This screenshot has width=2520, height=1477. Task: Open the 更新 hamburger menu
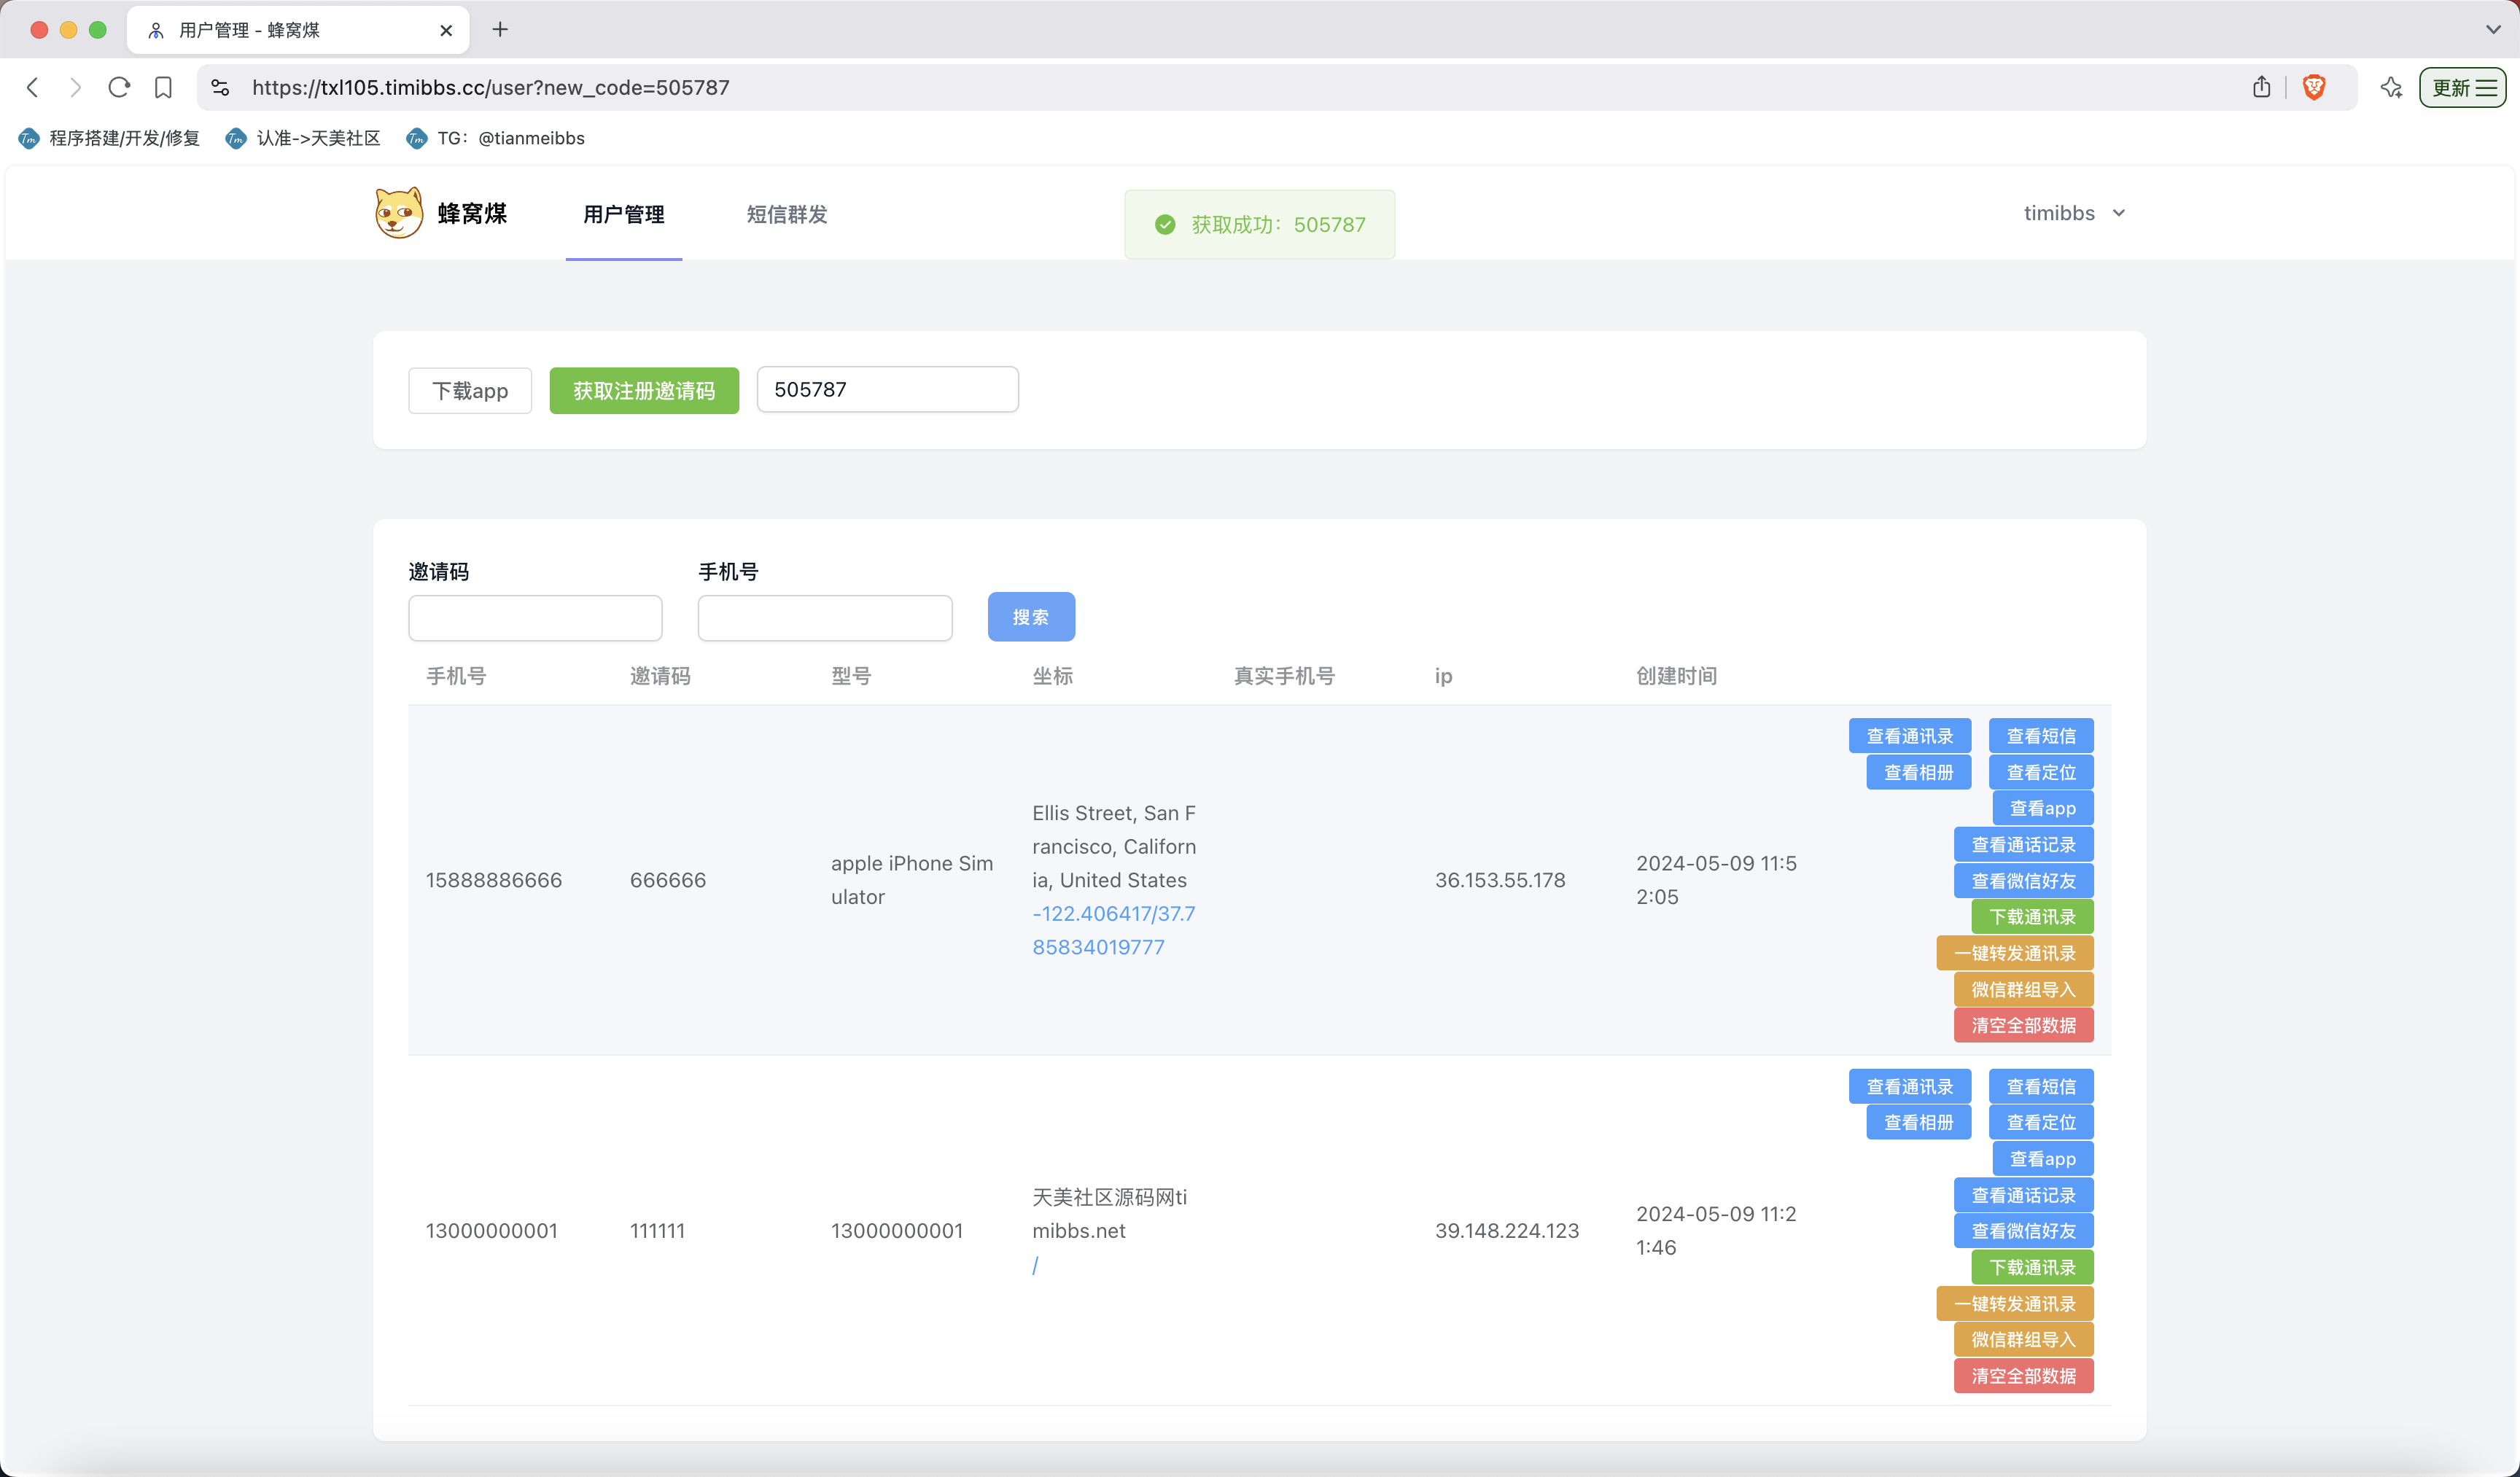[2462, 87]
